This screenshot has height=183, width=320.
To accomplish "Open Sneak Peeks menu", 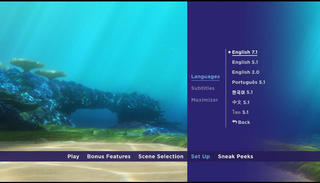I will tap(236, 156).
